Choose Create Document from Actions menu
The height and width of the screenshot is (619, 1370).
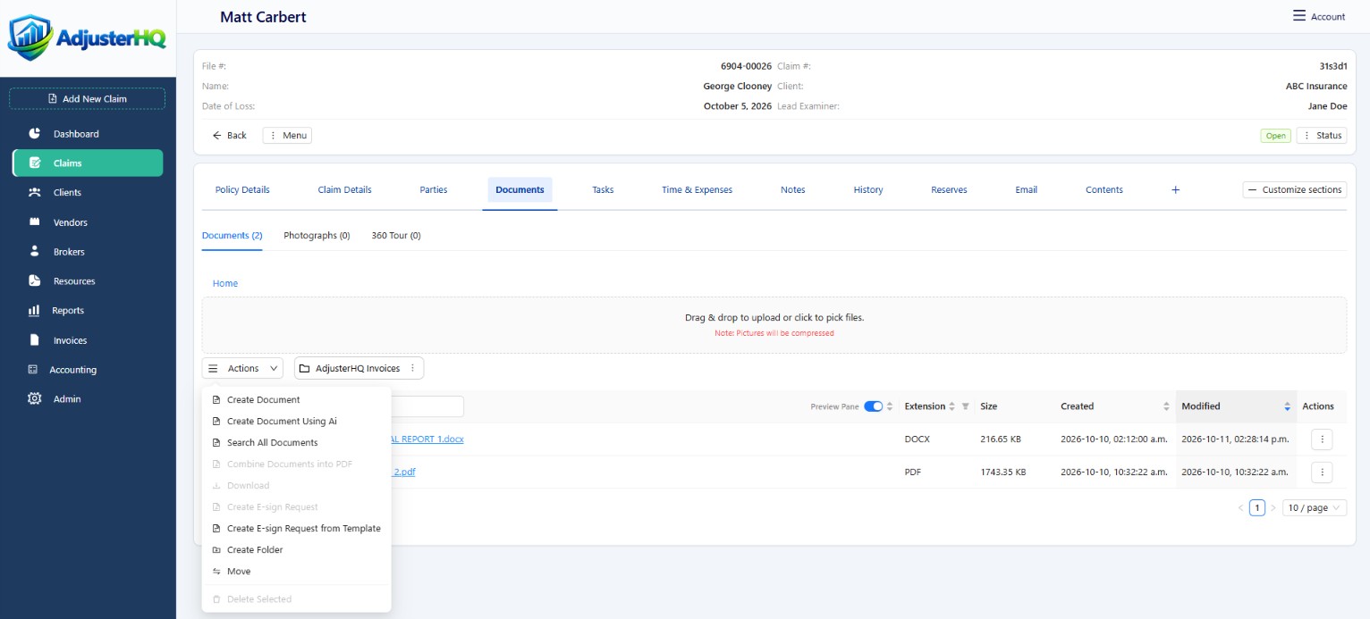[296, 400]
